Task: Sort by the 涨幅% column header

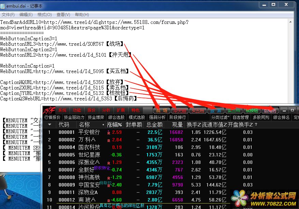Action: [x=115, y=125]
